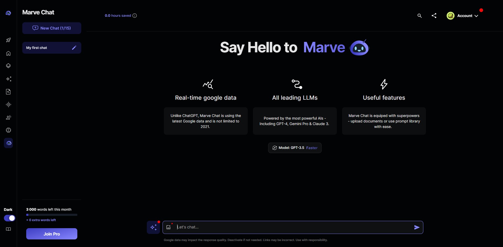Start a New Chat (1/15)
503x247 pixels.
pos(52,28)
